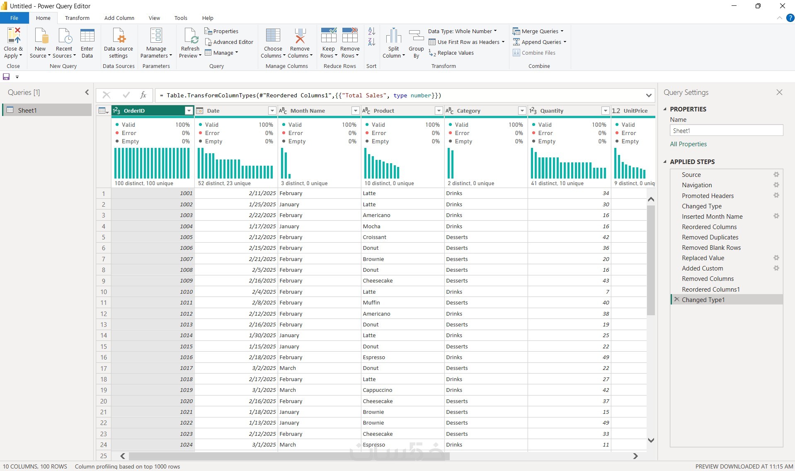The height and width of the screenshot is (471, 795).
Task: Open settings gear for Replaced Value step
Action: point(776,258)
